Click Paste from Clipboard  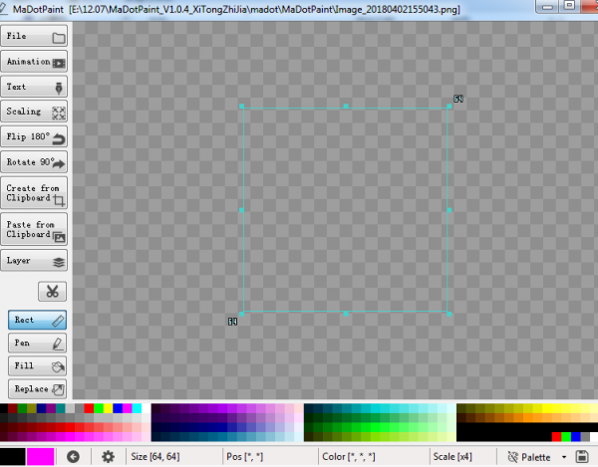pyautogui.click(x=34, y=229)
